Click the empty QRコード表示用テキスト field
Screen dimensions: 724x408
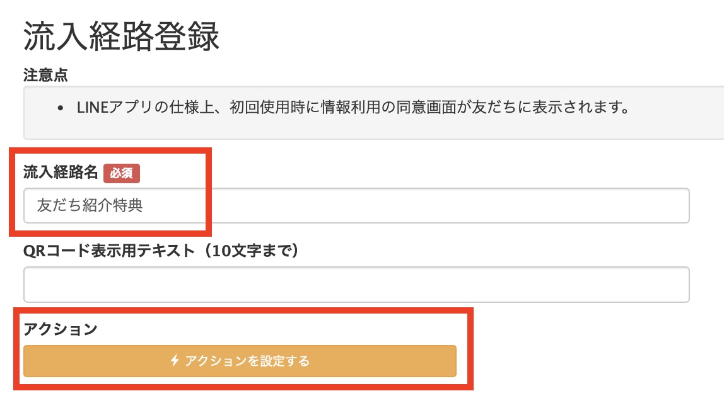point(356,285)
